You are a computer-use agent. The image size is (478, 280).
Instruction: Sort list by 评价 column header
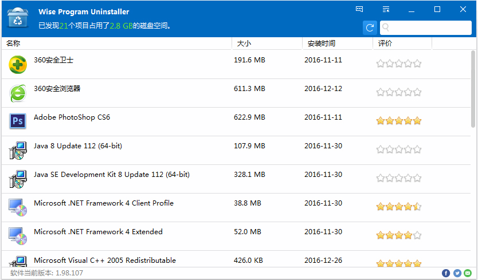click(x=402, y=44)
